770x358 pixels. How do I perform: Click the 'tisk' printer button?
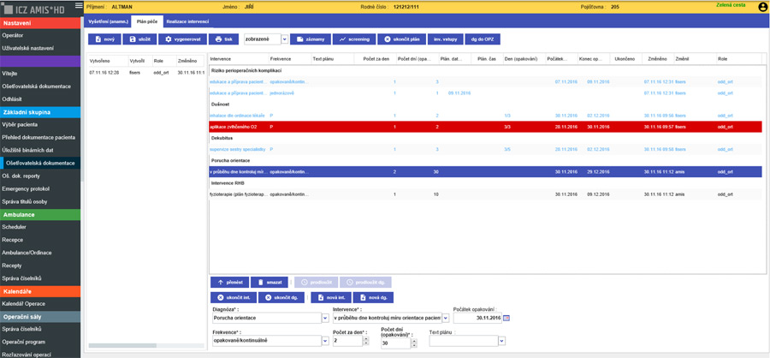(x=222, y=39)
